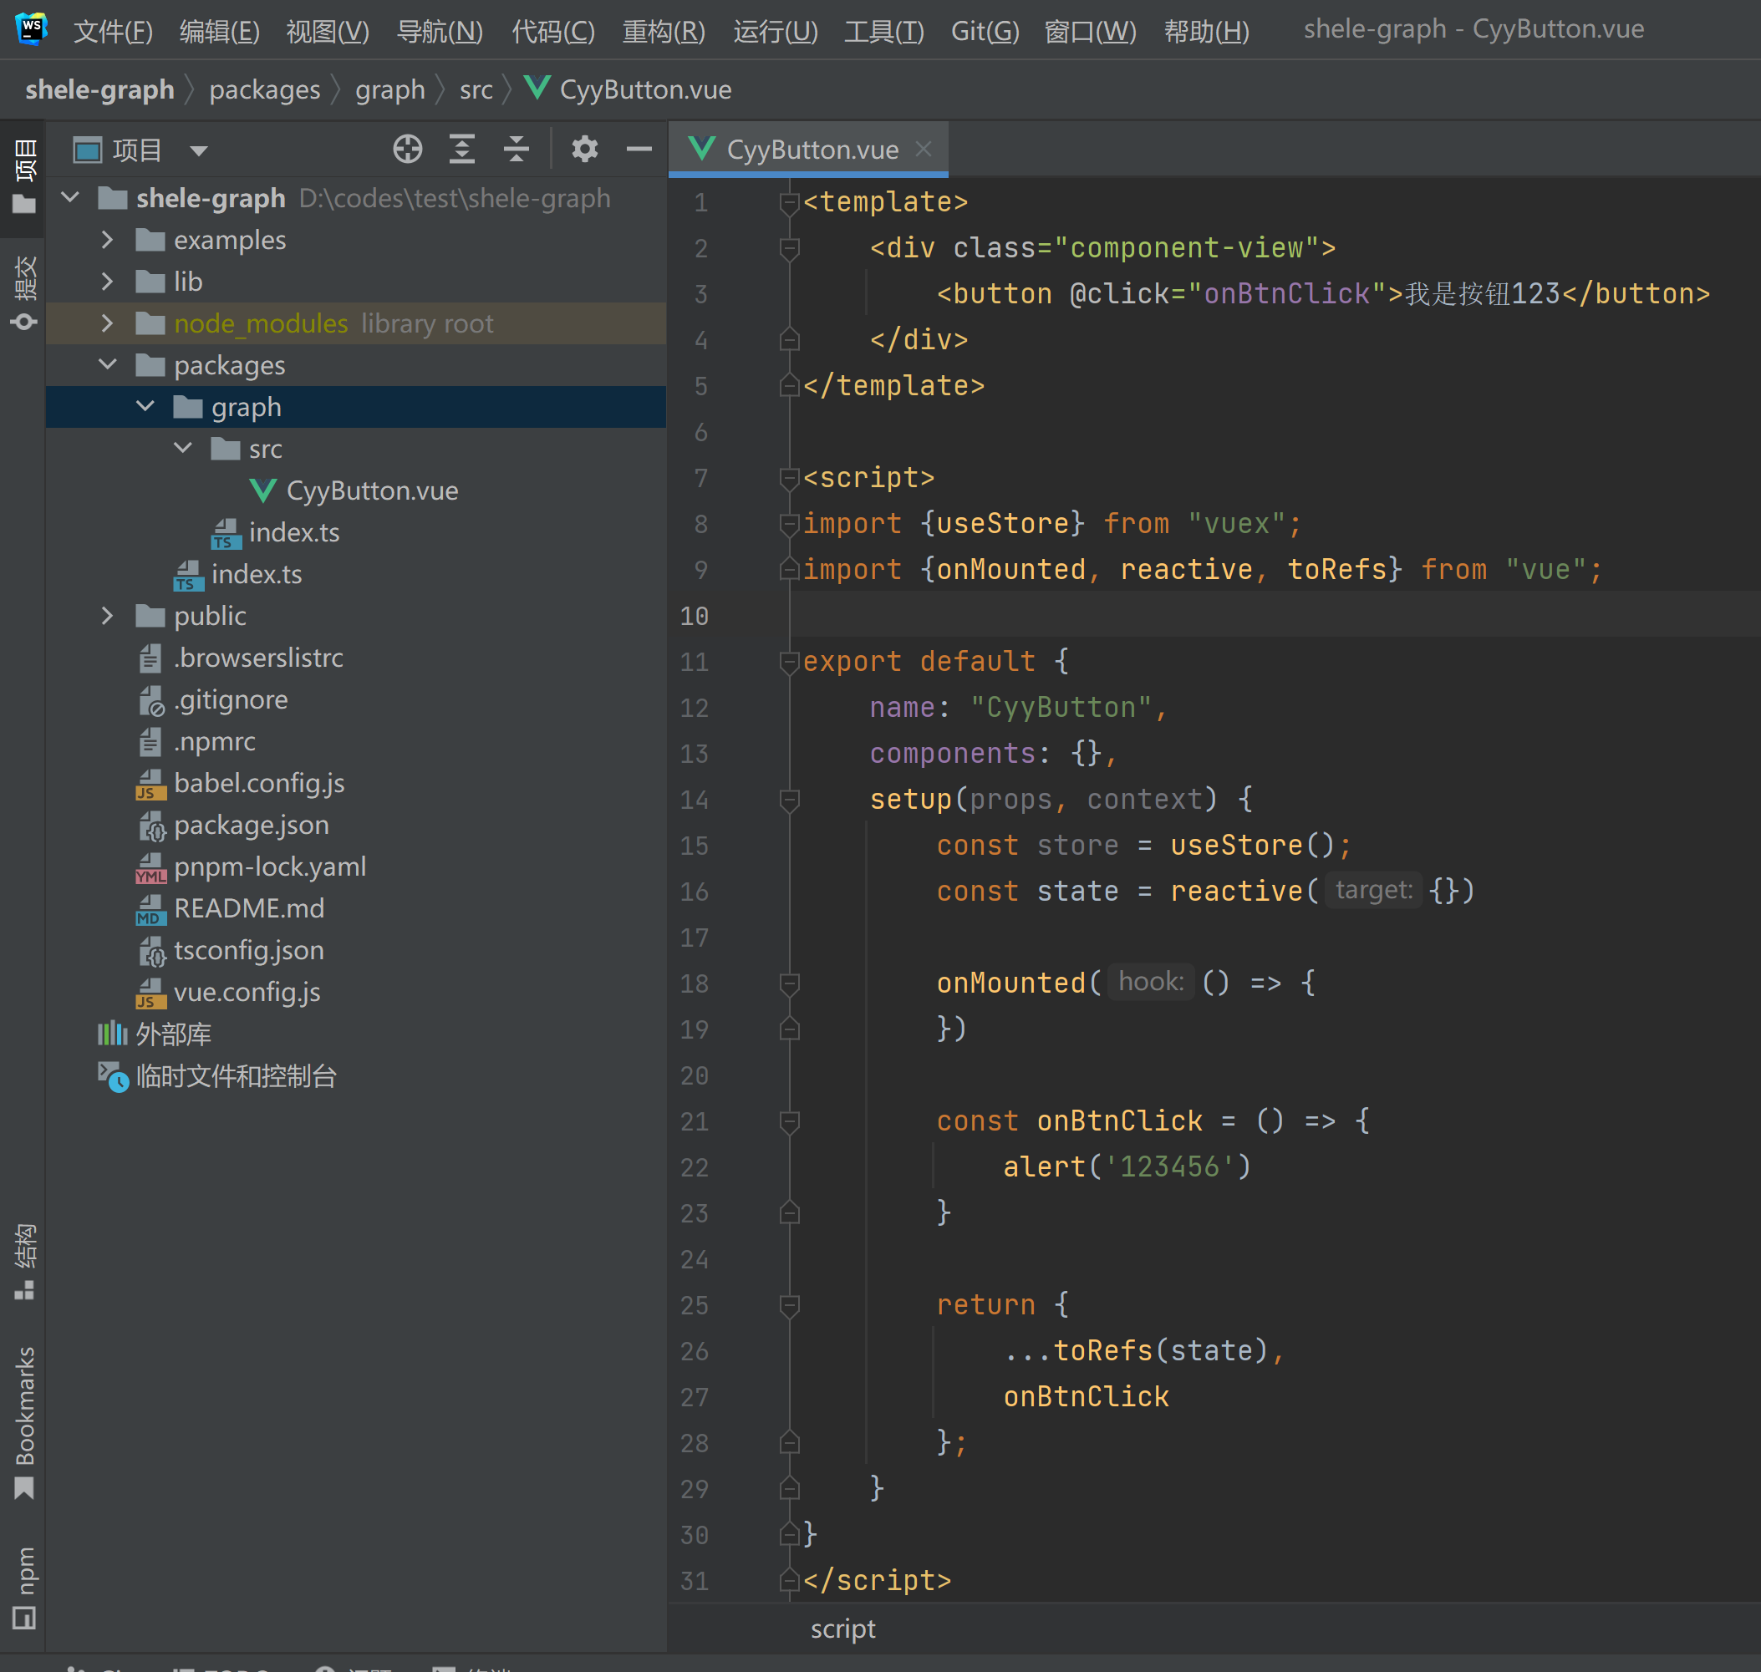
Task: Expand the examples folder
Action: click(x=107, y=239)
